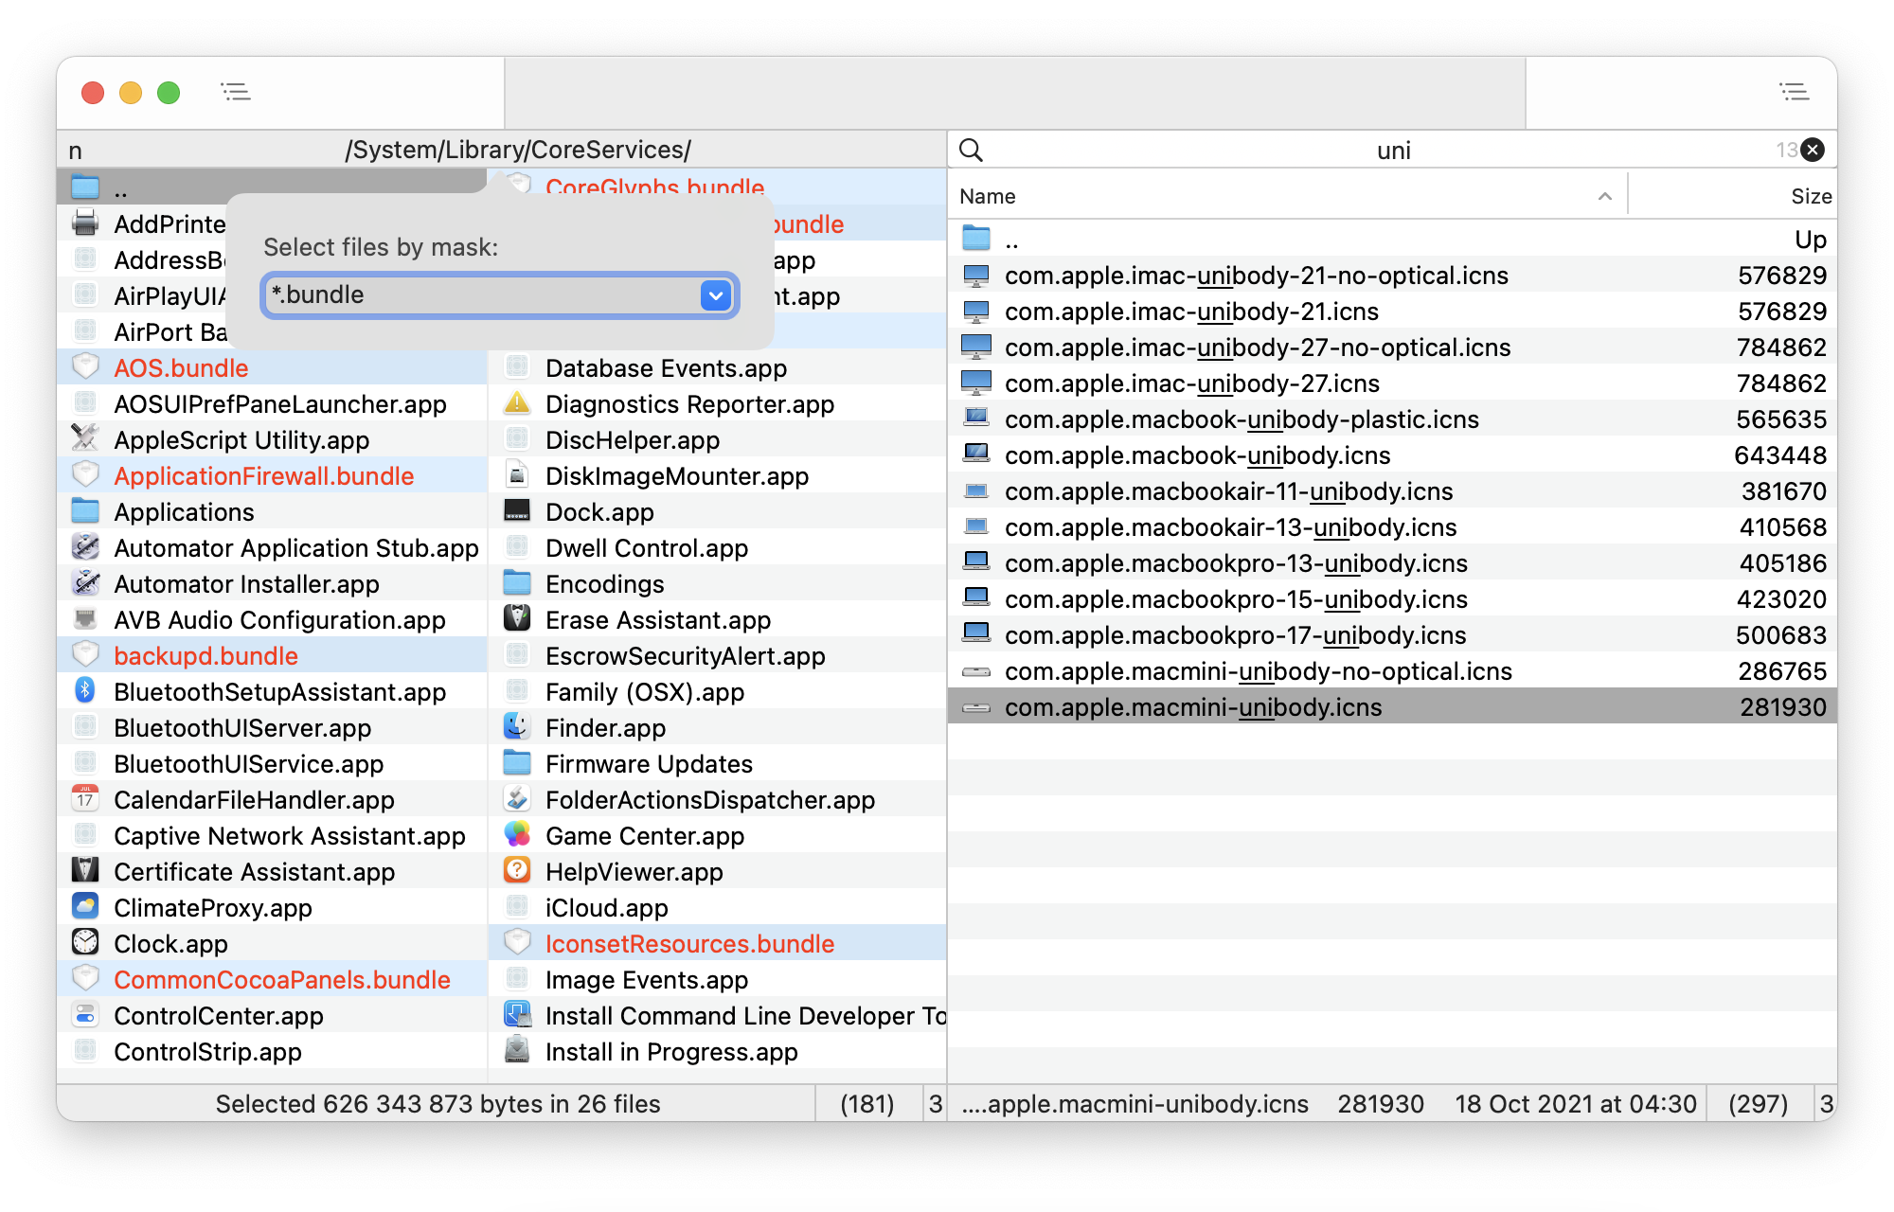Click the sort chevron in the Name column header
This screenshot has height=1212, width=1894.
pyautogui.click(x=1604, y=196)
